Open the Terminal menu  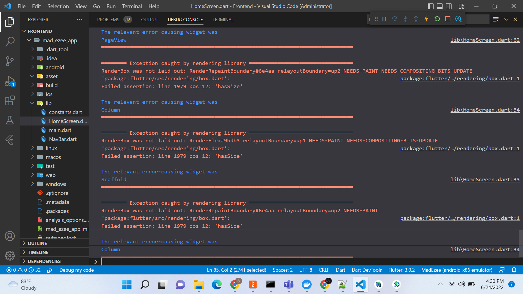[x=132, y=6]
